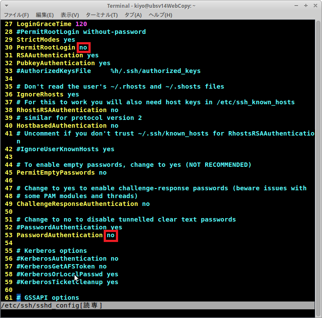The image size is (322, 318).
Task: Click '#KerberosTicketCleanup yes' on line 59
Action: click(x=68, y=282)
